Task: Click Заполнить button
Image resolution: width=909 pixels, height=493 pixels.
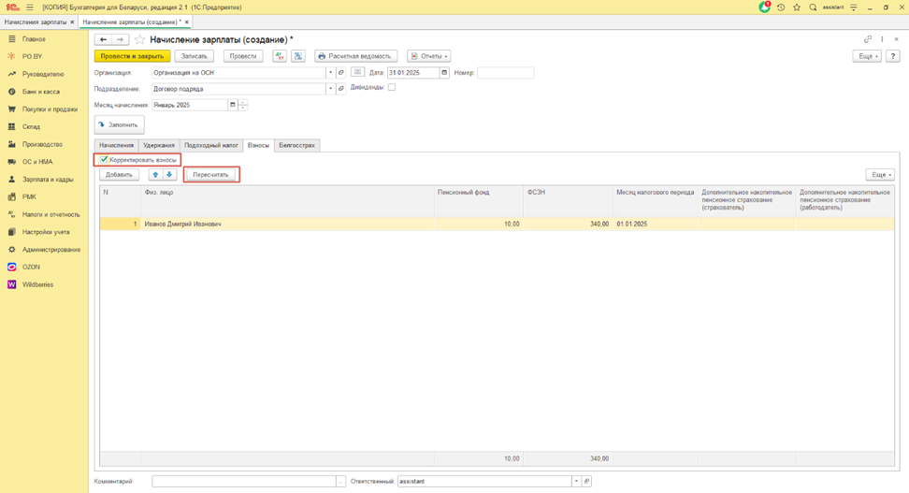Action: tap(120, 124)
